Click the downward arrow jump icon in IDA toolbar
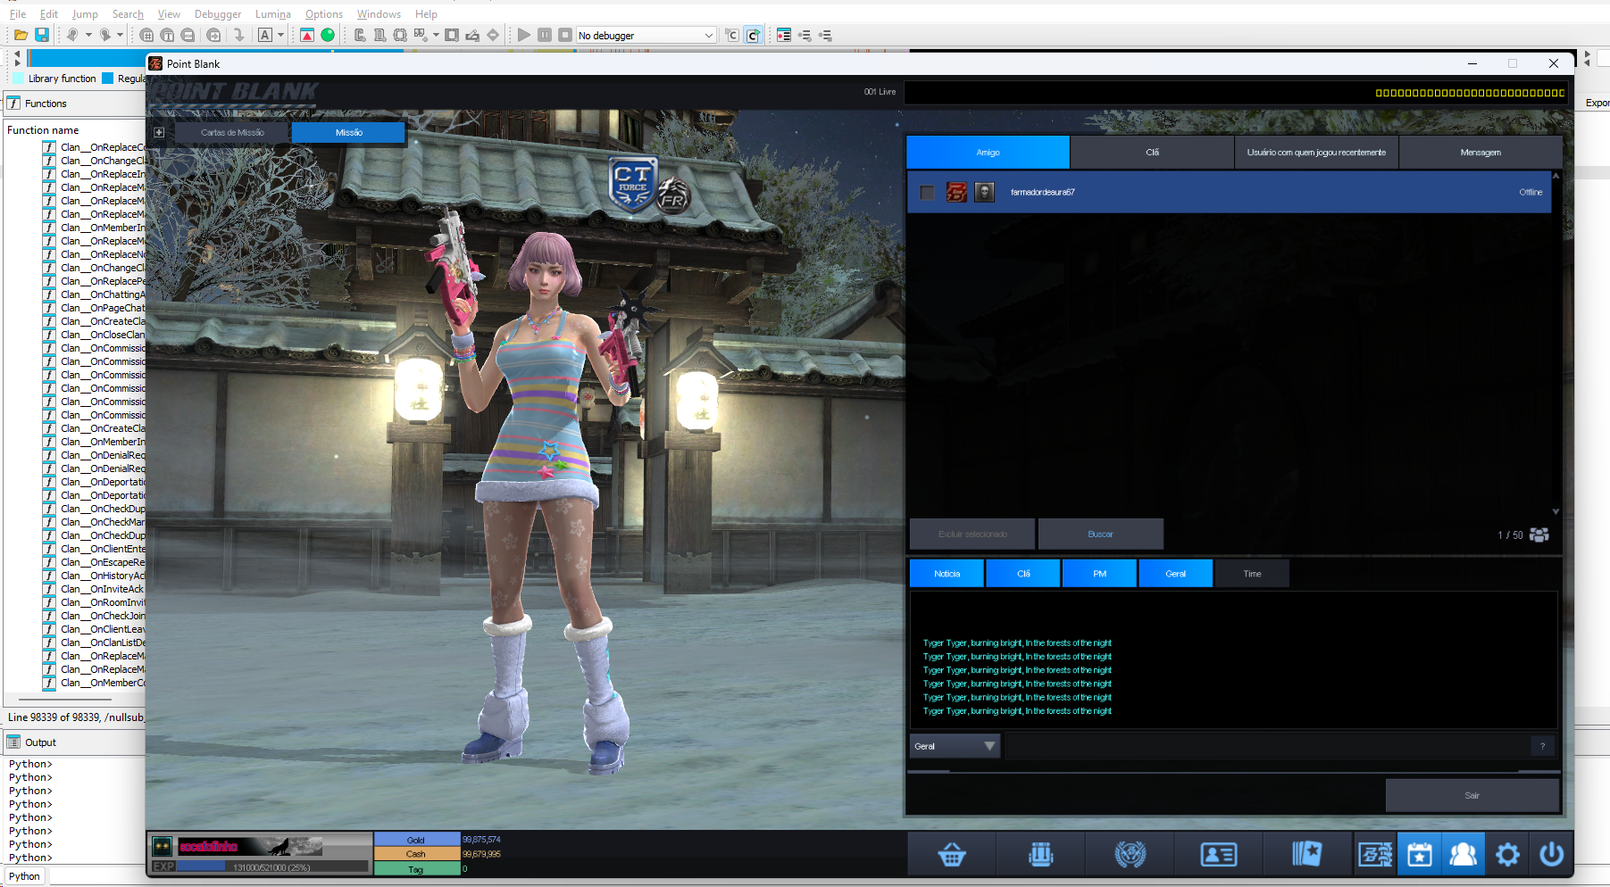Screen dimensions: 1610x887 pyautogui.click(x=238, y=35)
